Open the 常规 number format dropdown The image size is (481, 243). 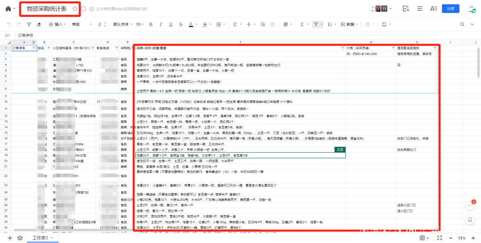point(81,24)
